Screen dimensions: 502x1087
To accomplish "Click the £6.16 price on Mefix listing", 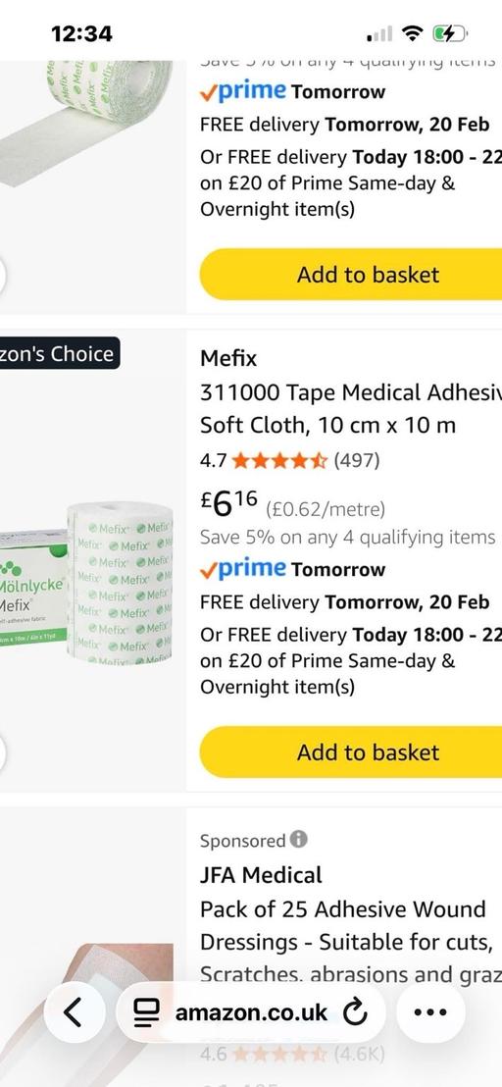I will pyautogui.click(x=229, y=504).
